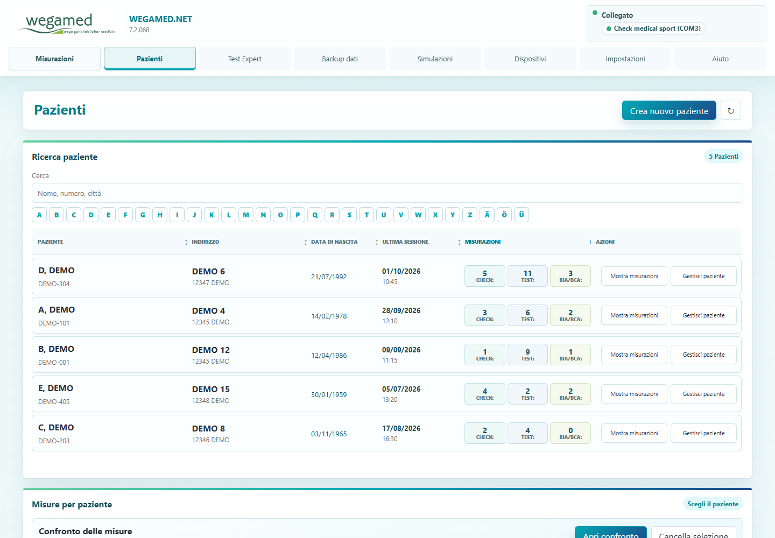Click the 9 TEST badge for B, DEMO
This screenshot has width=775, height=538.
click(527, 355)
